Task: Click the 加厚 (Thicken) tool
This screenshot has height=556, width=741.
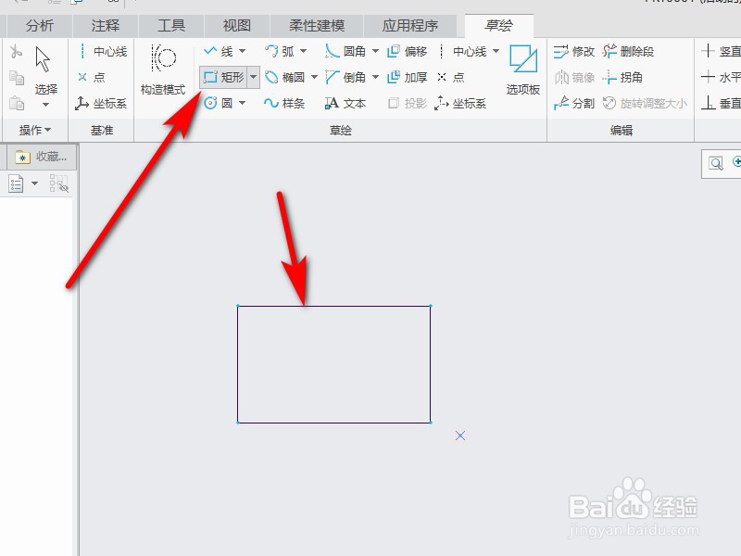Action: [407, 77]
